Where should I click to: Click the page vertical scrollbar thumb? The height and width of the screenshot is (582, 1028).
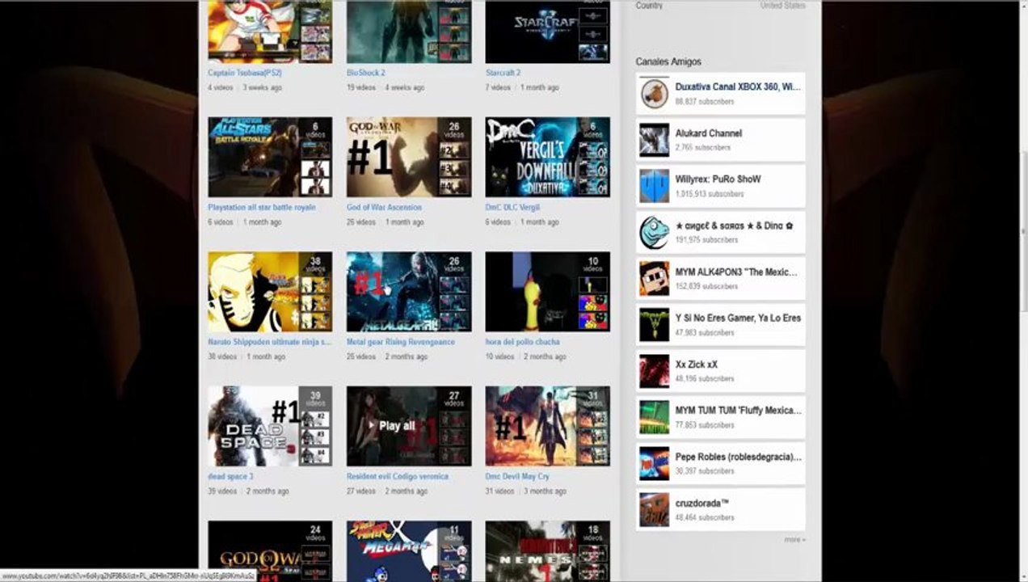tap(1023, 230)
